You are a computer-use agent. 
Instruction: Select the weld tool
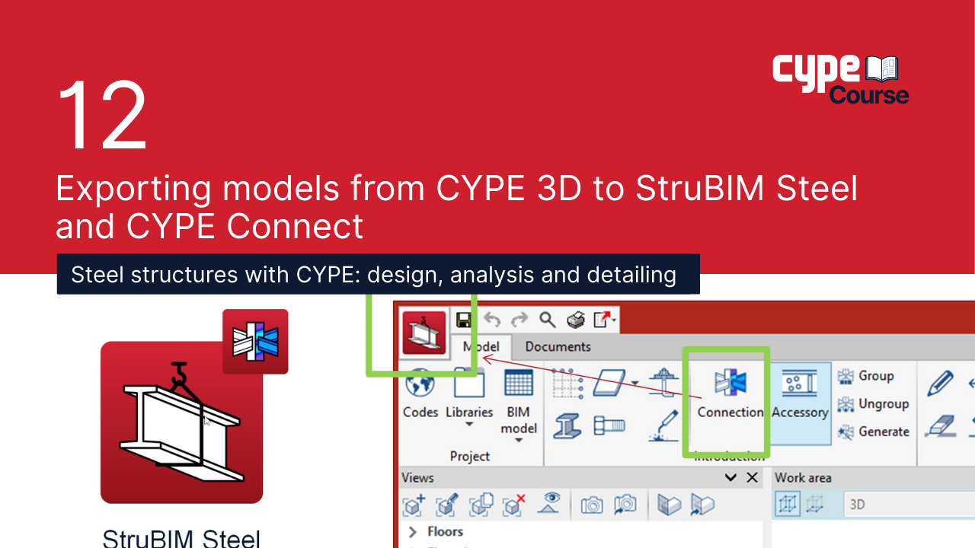664,425
